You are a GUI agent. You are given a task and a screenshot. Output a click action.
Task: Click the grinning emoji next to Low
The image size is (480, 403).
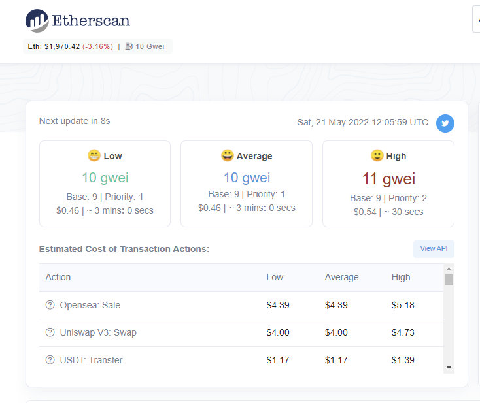(94, 155)
